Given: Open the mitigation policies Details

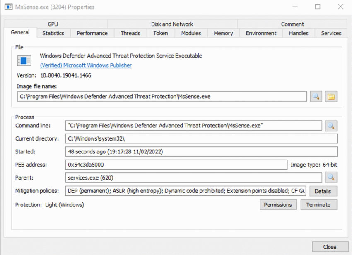Looking at the screenshot, I should pyautogui.click(x=323, y=191).
